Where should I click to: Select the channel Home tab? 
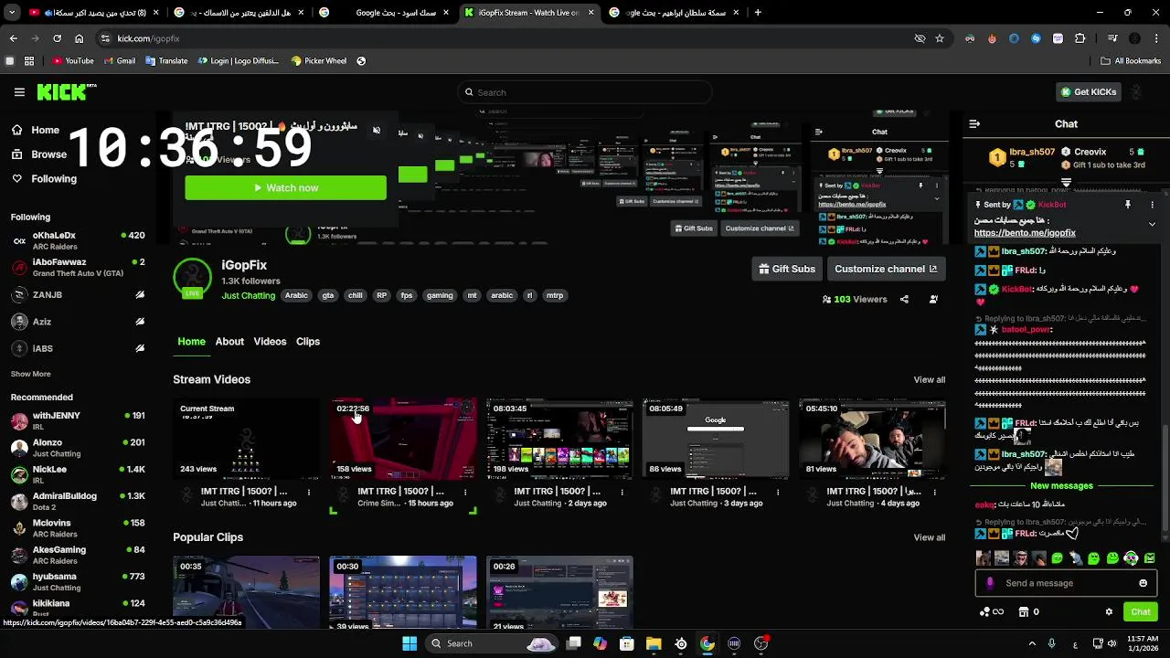[x=191, y=341]
